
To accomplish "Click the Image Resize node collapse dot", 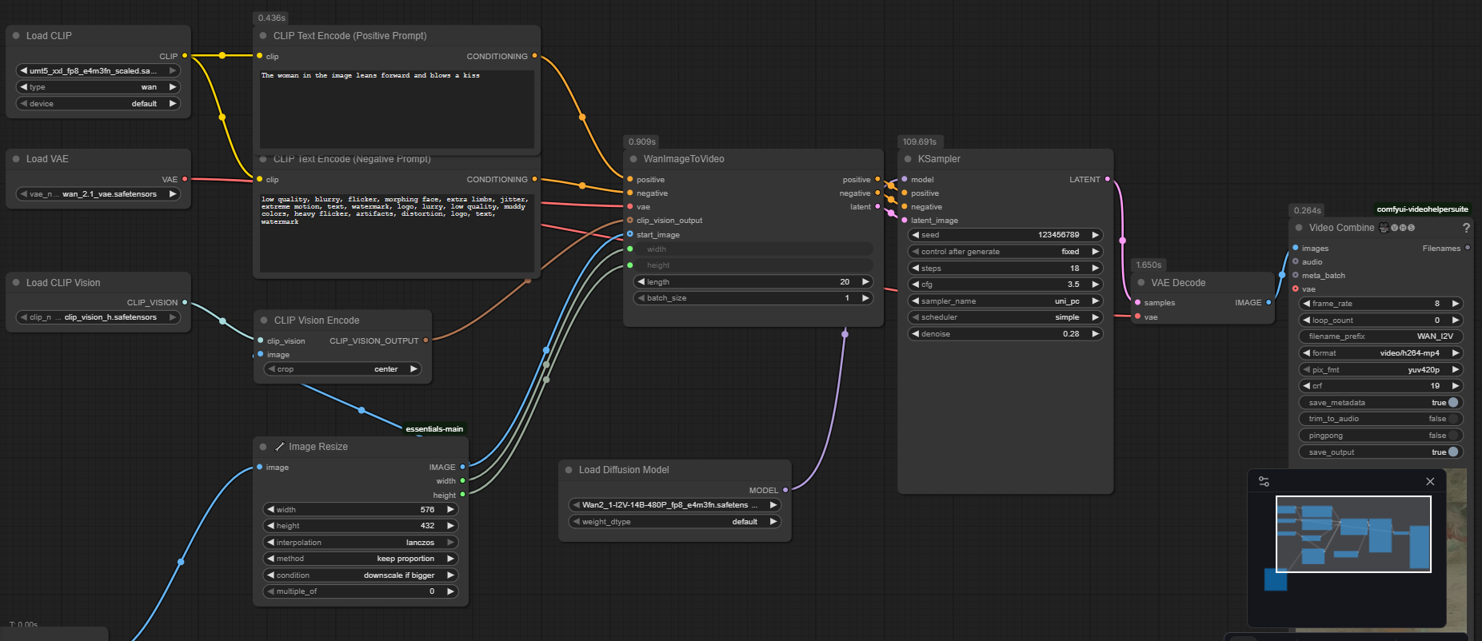I will 263,447.
